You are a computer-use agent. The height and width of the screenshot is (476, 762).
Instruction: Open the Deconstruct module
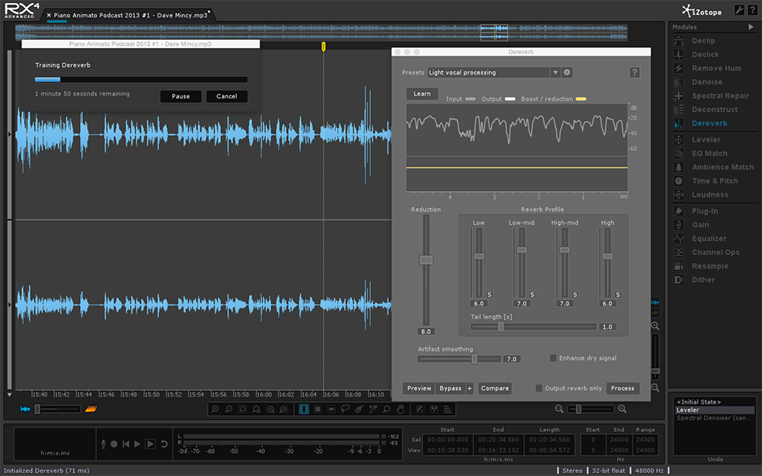coord(715,110)
